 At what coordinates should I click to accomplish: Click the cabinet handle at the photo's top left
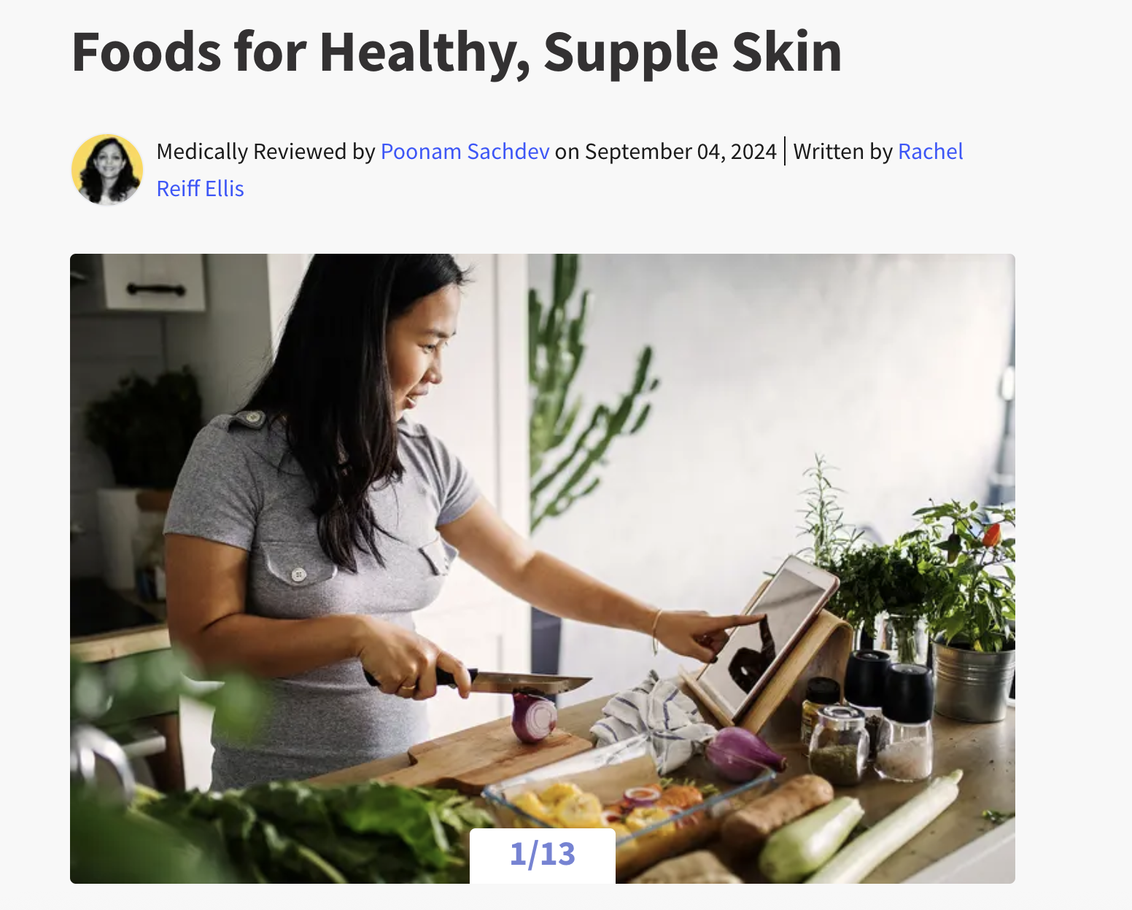pyautogui.click(x=156, y=289)
